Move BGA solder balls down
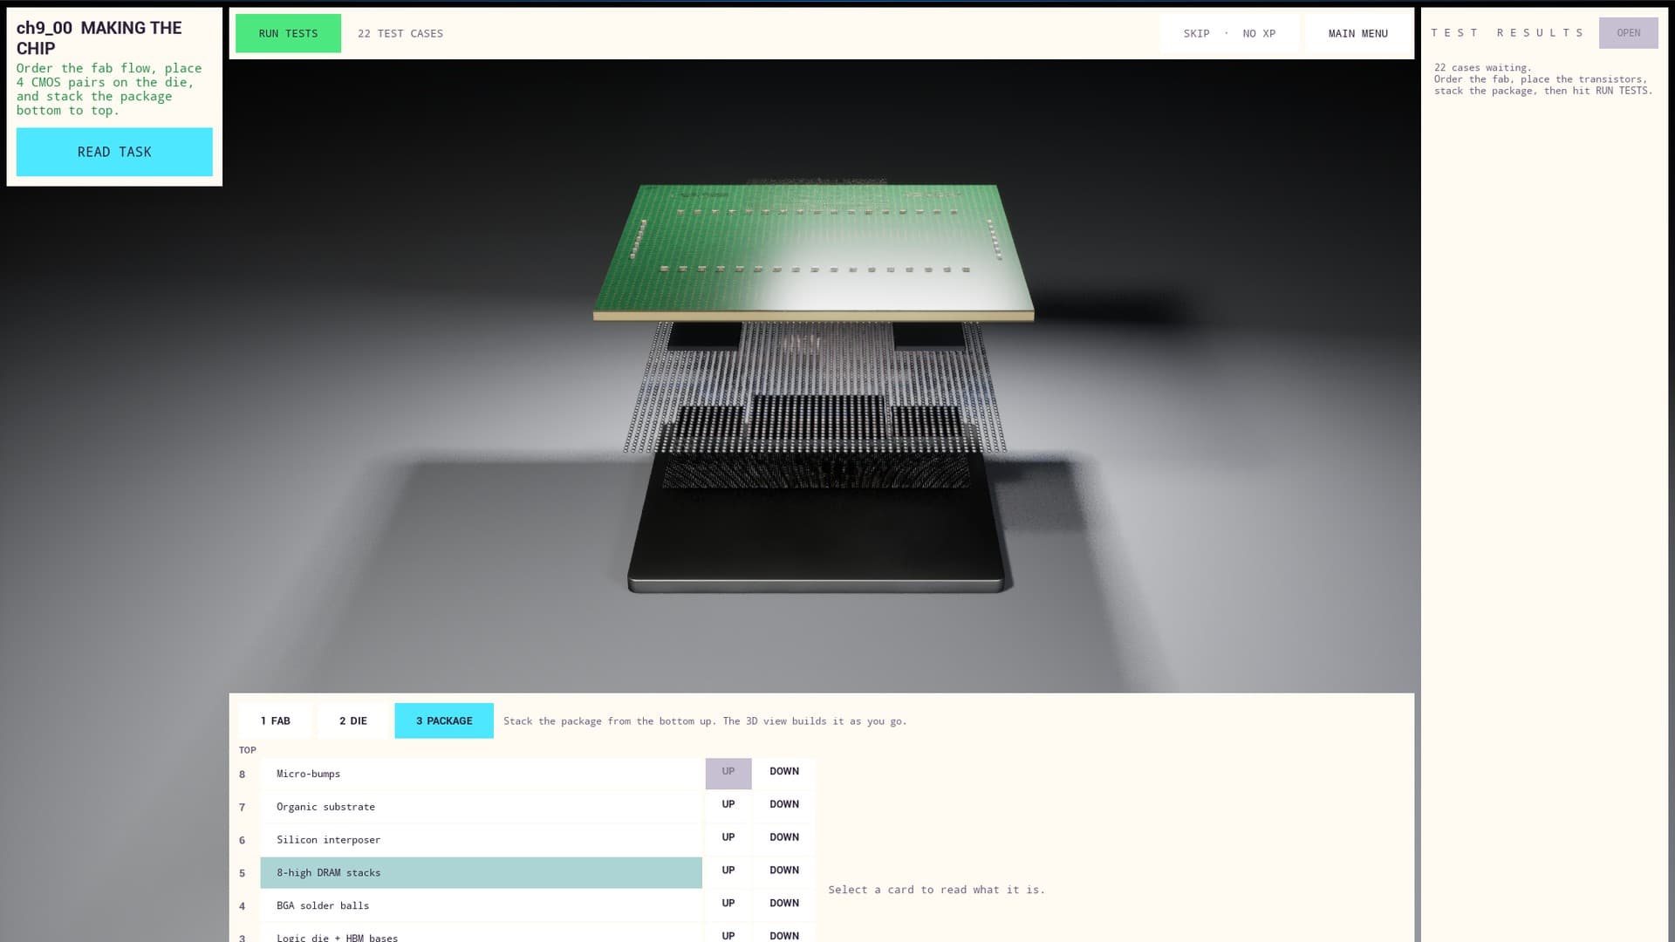The width and height of the screenshot is (1675, 942). (x=784, y=904)
